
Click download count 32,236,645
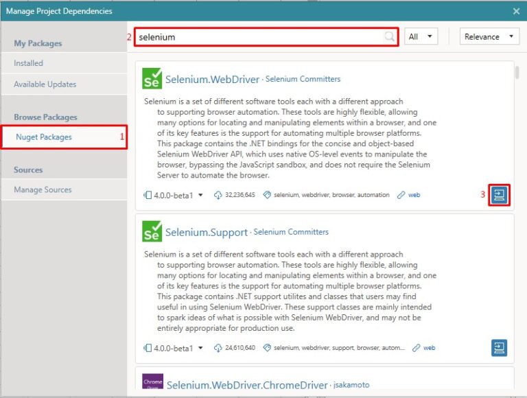240,195
